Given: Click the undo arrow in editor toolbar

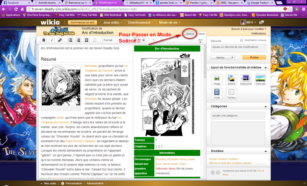Looking at the screenshot, I should [x=154, y=40].
